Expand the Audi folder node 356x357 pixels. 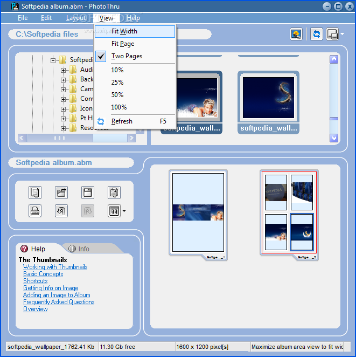click(63, 70)
